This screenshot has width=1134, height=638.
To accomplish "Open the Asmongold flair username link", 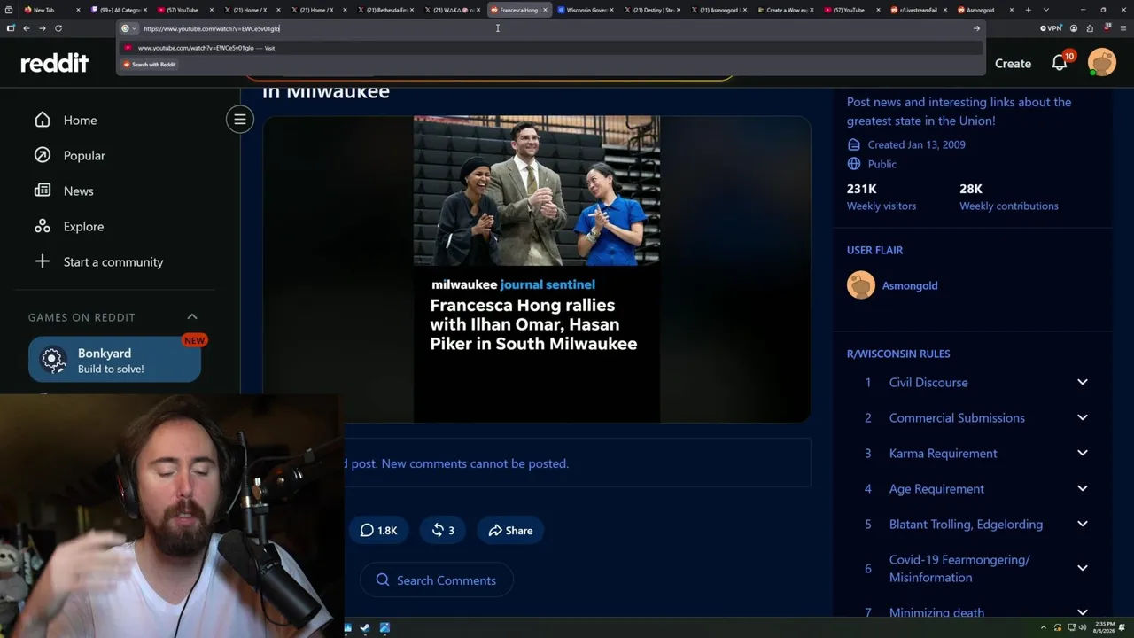I will coord(909,285).
